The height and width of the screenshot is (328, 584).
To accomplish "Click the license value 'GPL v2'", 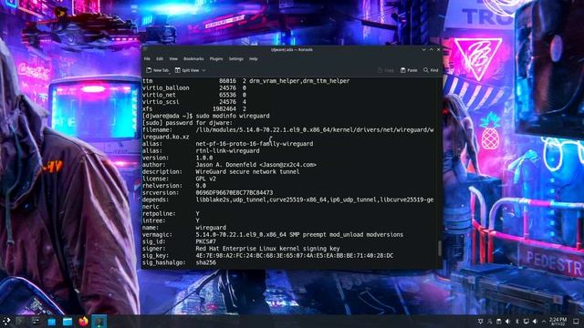I will coord(205,179).
